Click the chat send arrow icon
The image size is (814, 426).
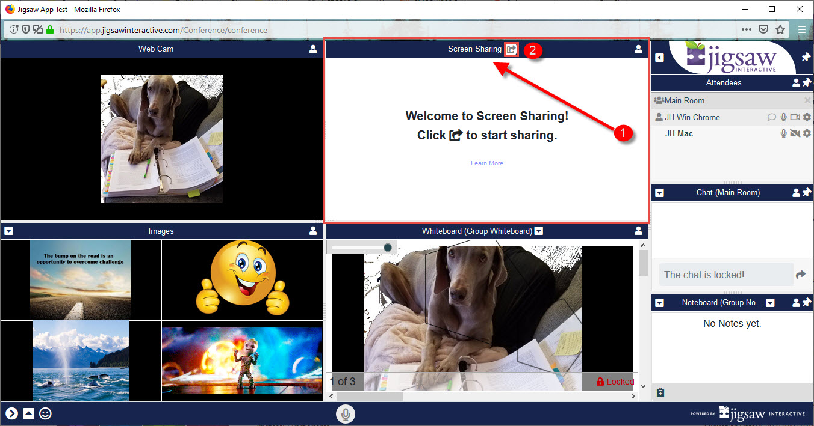click(x=800, y=275)
